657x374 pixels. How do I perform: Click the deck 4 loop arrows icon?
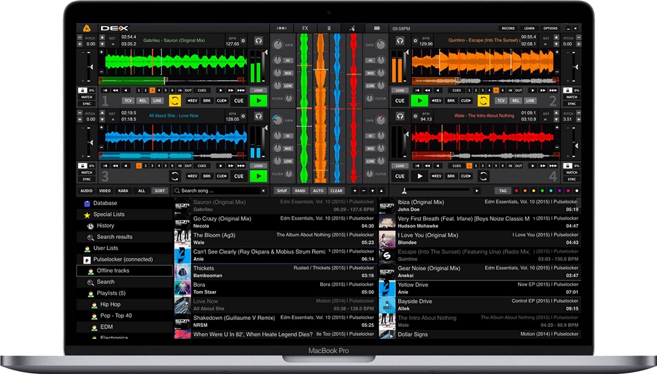coord(483,176)
